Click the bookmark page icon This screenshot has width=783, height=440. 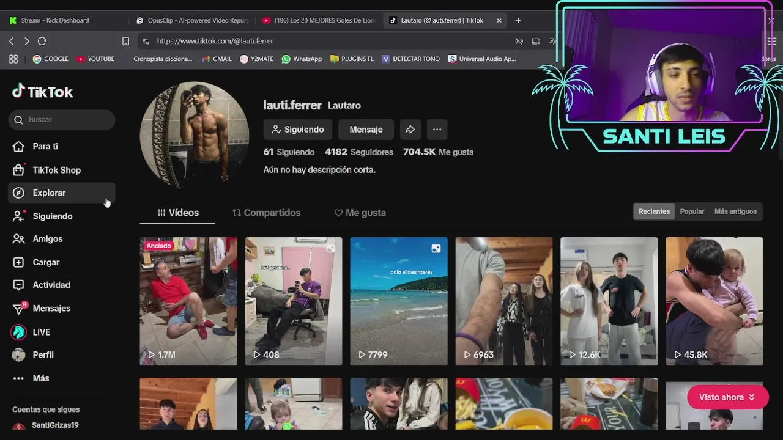coord(125,41)
